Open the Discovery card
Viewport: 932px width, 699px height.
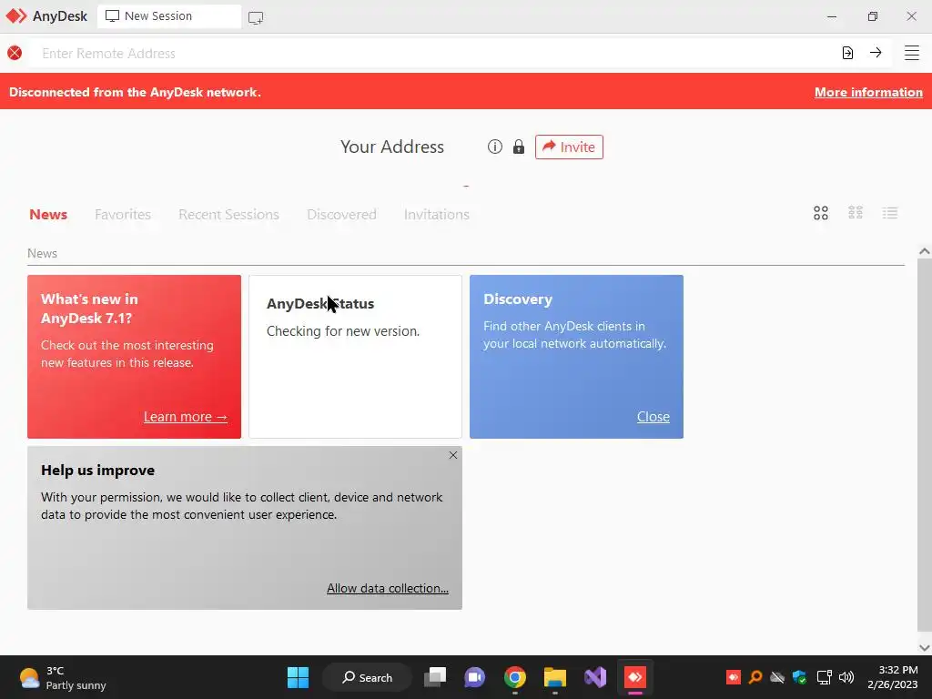pyautogui.click(x=576, y=357)
